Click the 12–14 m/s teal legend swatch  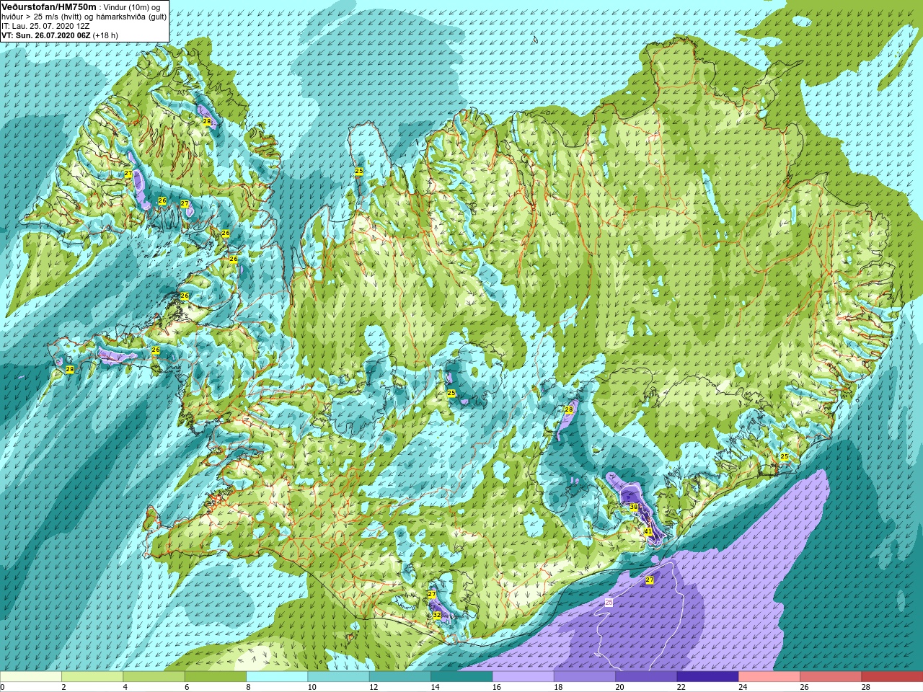click(x=400, y=677)
